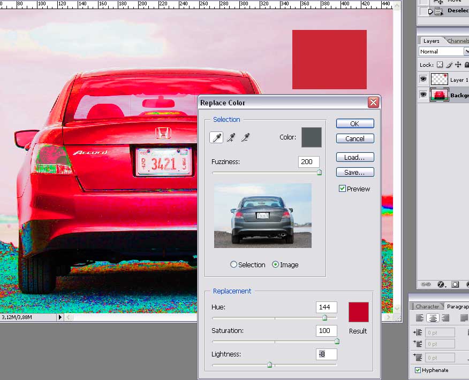Click the canvas scroll-left arrow
Viewport: 469px width, 380px height.
tap(69, 317)
